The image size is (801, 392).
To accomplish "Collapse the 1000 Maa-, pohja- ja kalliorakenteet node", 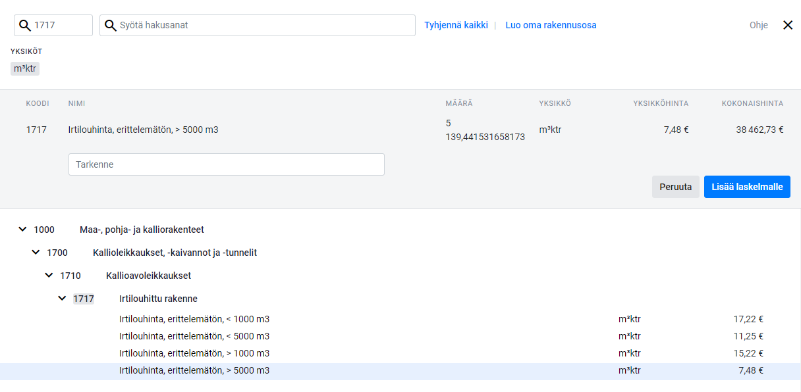I will 22,230.
